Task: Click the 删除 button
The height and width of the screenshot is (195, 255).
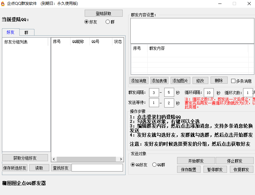Action: [219, 80]
